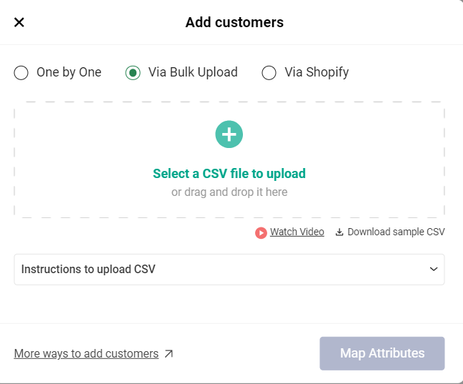Click the download arrow icon
The width and height of the screenshot is (463, 384).
click(x=339, y=232)
